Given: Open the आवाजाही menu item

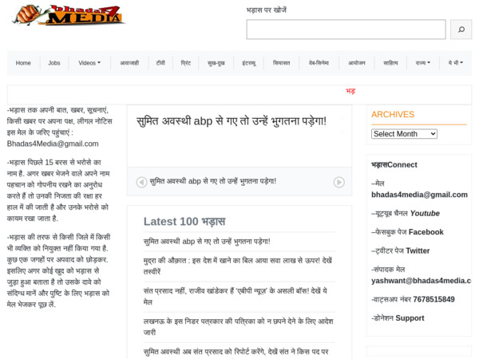Looking at the screenshot, I should click(129, 63).
